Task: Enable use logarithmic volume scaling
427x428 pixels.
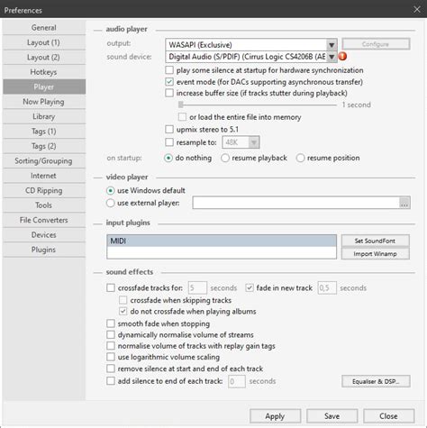Action: [111, 357]
